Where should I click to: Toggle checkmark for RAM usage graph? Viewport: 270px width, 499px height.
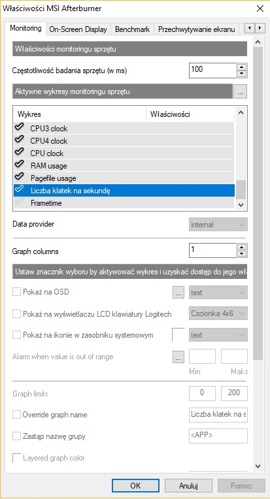click(x=20, y=165)
